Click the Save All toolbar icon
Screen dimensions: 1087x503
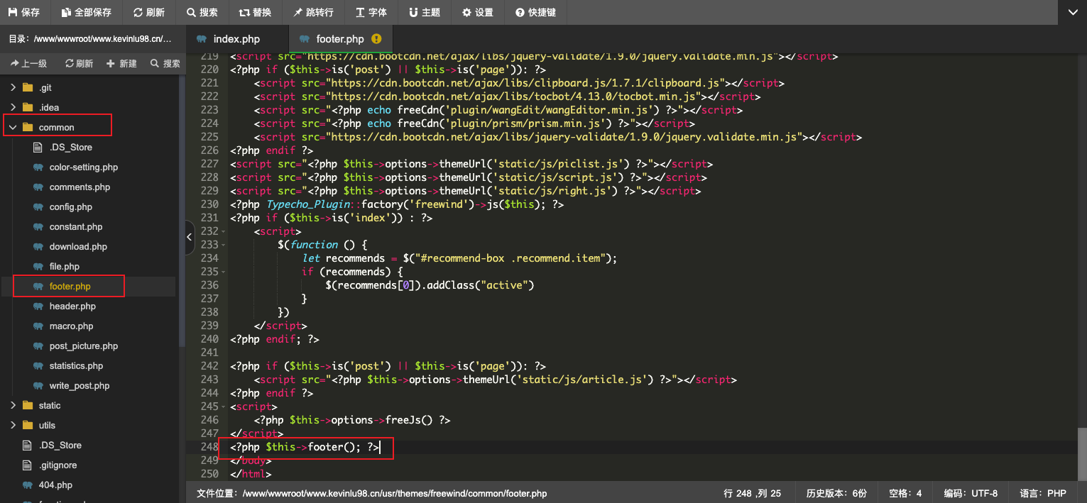[x=66, y=13]
